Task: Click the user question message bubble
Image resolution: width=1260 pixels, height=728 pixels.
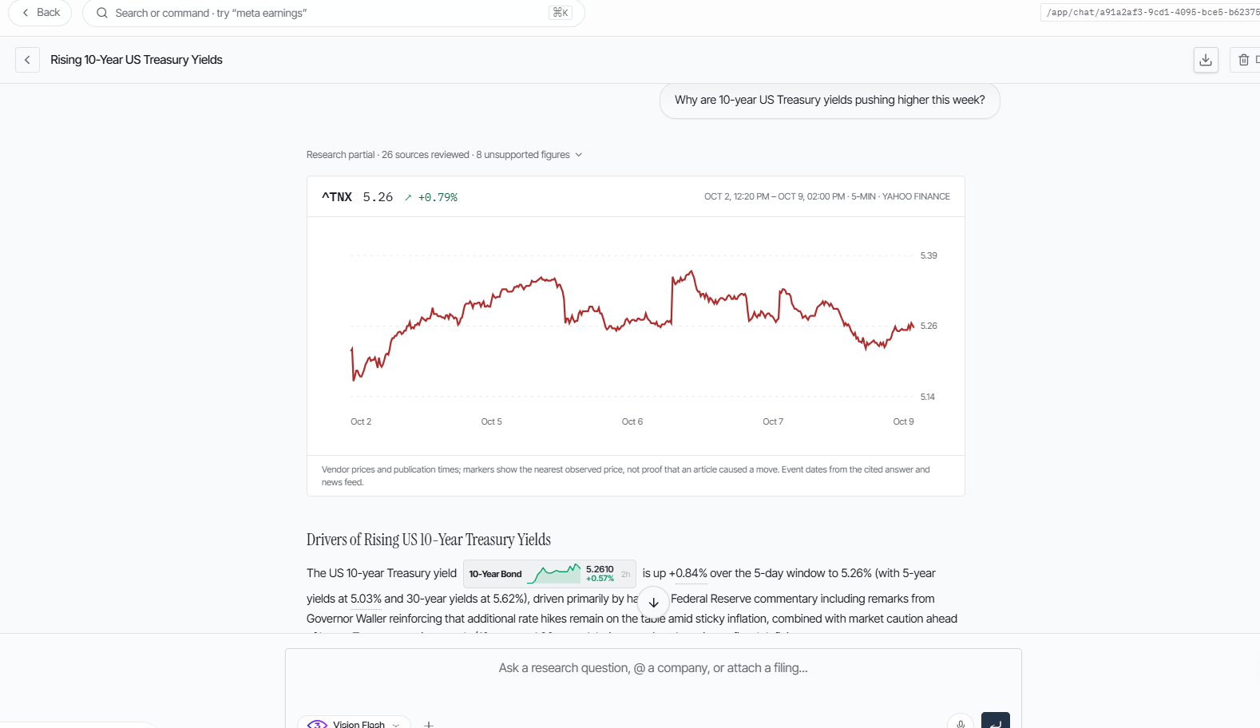Action: (x=830, y=101)
